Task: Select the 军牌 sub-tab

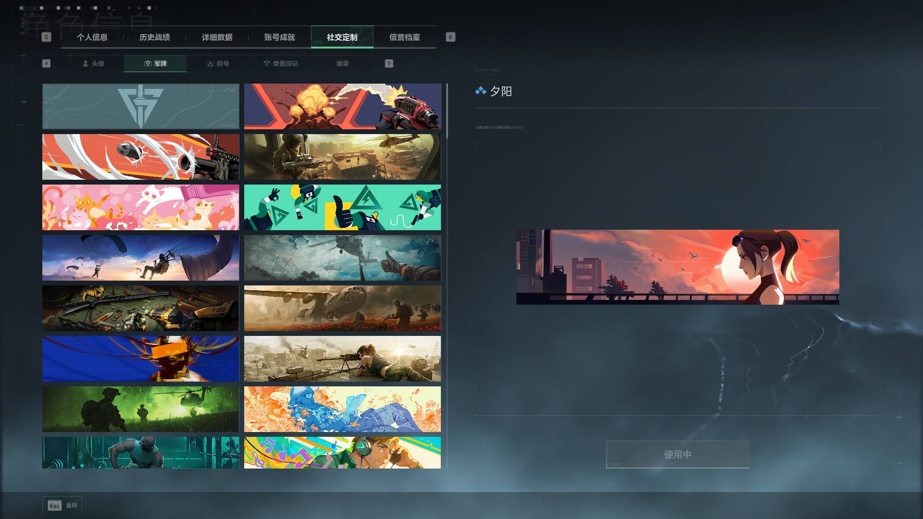Action: (x=155, y=63)
